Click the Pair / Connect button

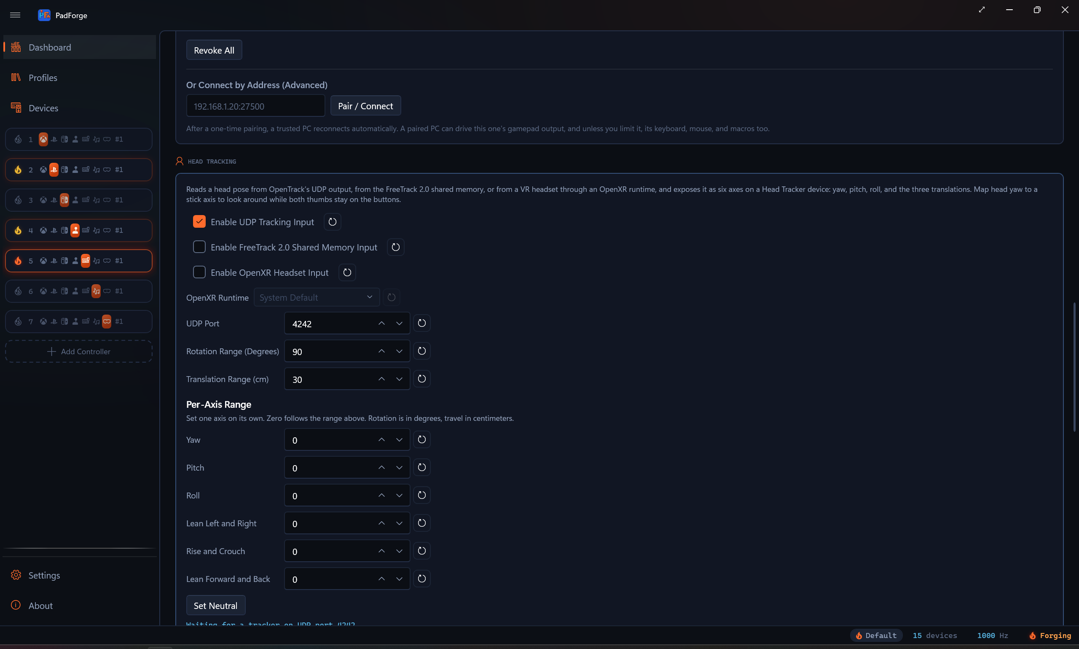click(x=365, y=106)
